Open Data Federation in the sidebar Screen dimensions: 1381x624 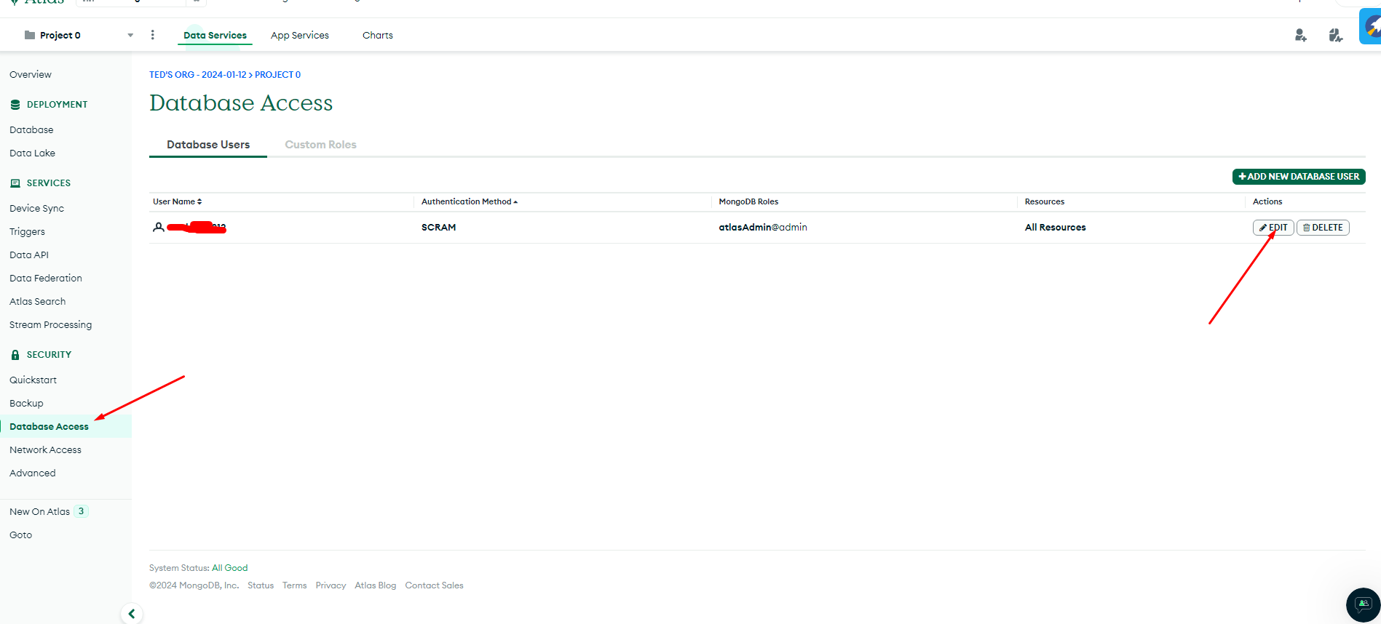[46, 278]
